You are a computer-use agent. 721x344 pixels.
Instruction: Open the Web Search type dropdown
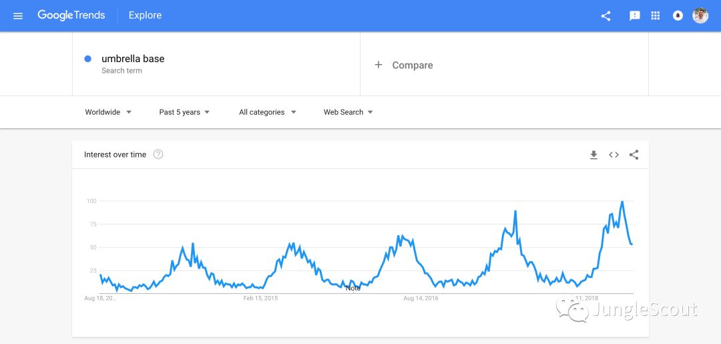(x=348, y=112)
